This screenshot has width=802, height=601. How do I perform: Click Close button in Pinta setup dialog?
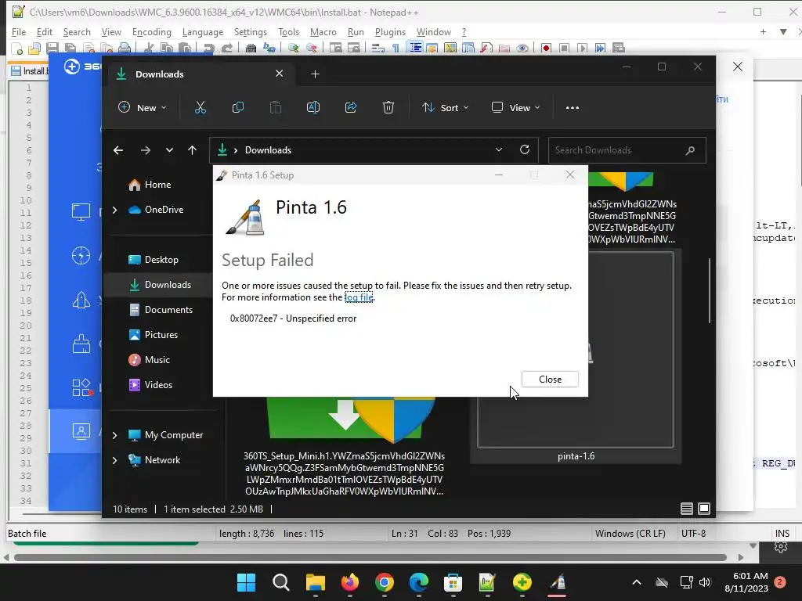[550, 380]
